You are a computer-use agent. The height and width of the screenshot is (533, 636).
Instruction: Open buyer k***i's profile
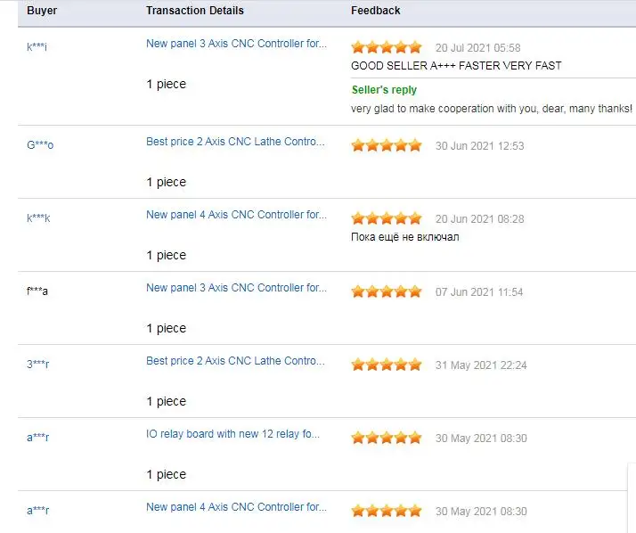37,46
